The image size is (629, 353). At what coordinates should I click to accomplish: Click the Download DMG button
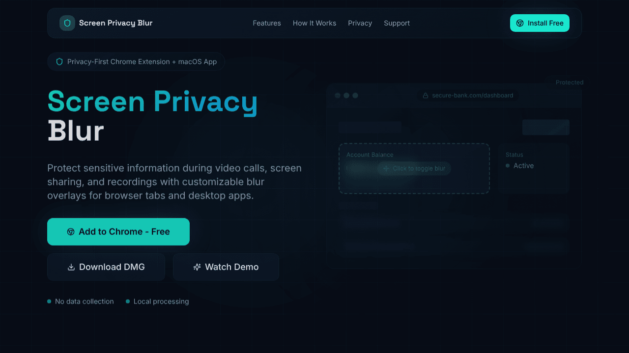106,267
